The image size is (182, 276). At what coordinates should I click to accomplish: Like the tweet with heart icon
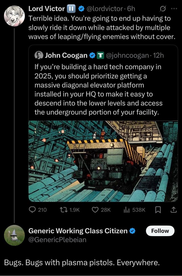95,210
